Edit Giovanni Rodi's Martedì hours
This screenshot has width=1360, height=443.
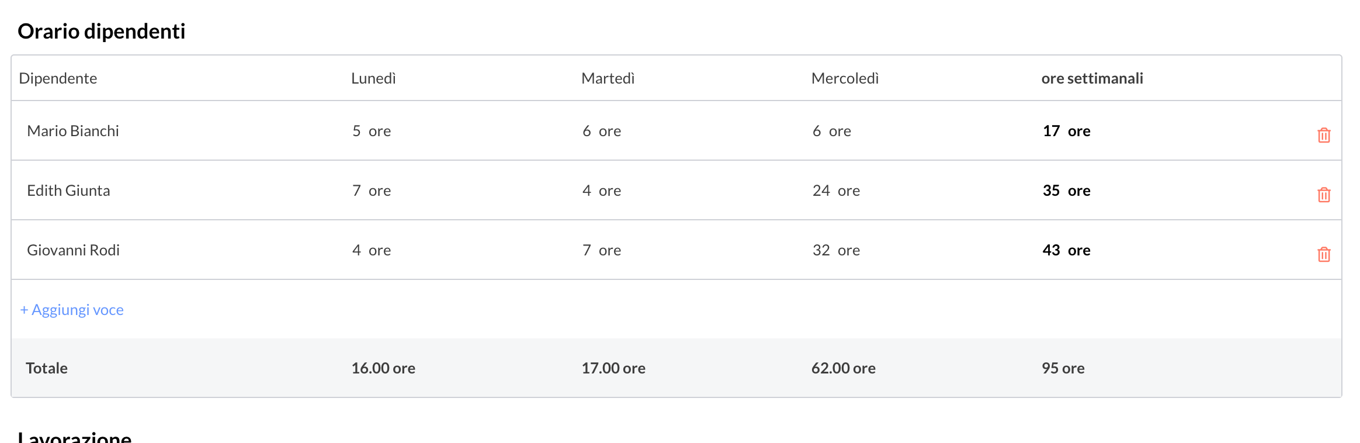coord(587,250)
